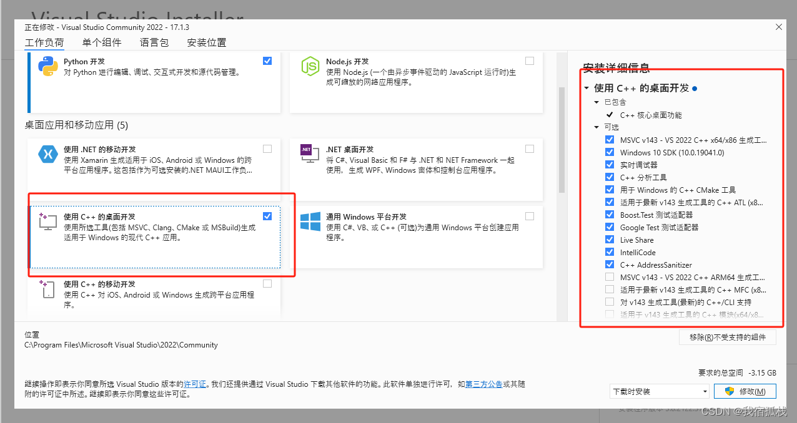Uncheck Boost.Test 测试适配器 checkbox
The image size is (797, 423).
[610, 215]
